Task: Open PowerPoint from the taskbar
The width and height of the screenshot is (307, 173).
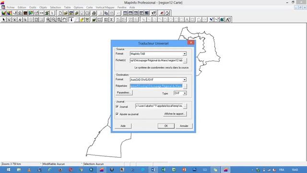Action: point(184,170)
